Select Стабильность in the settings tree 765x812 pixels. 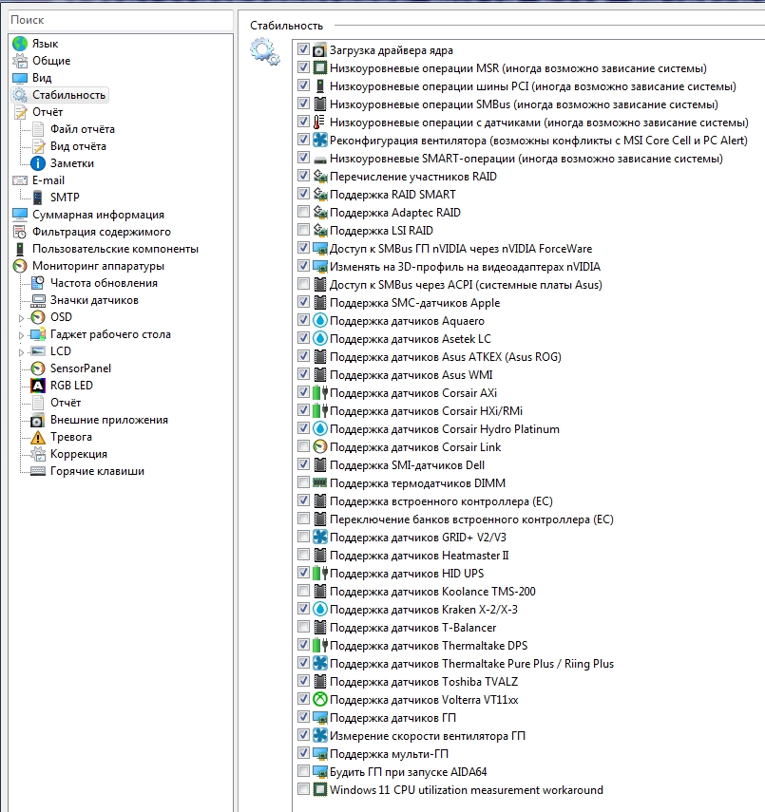tap(68, 95)
